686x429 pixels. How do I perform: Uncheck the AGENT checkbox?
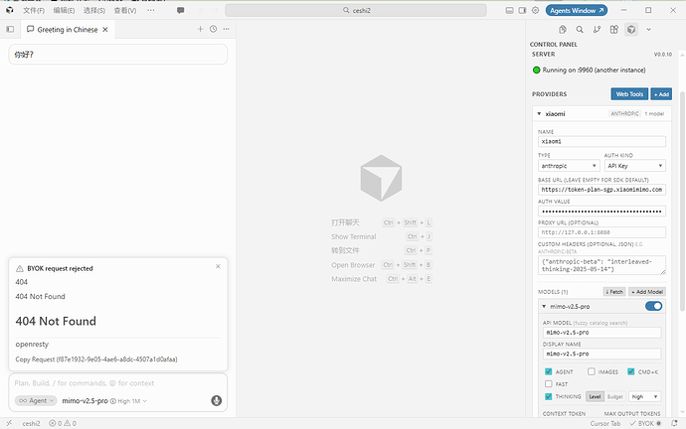tap(548, 371)
